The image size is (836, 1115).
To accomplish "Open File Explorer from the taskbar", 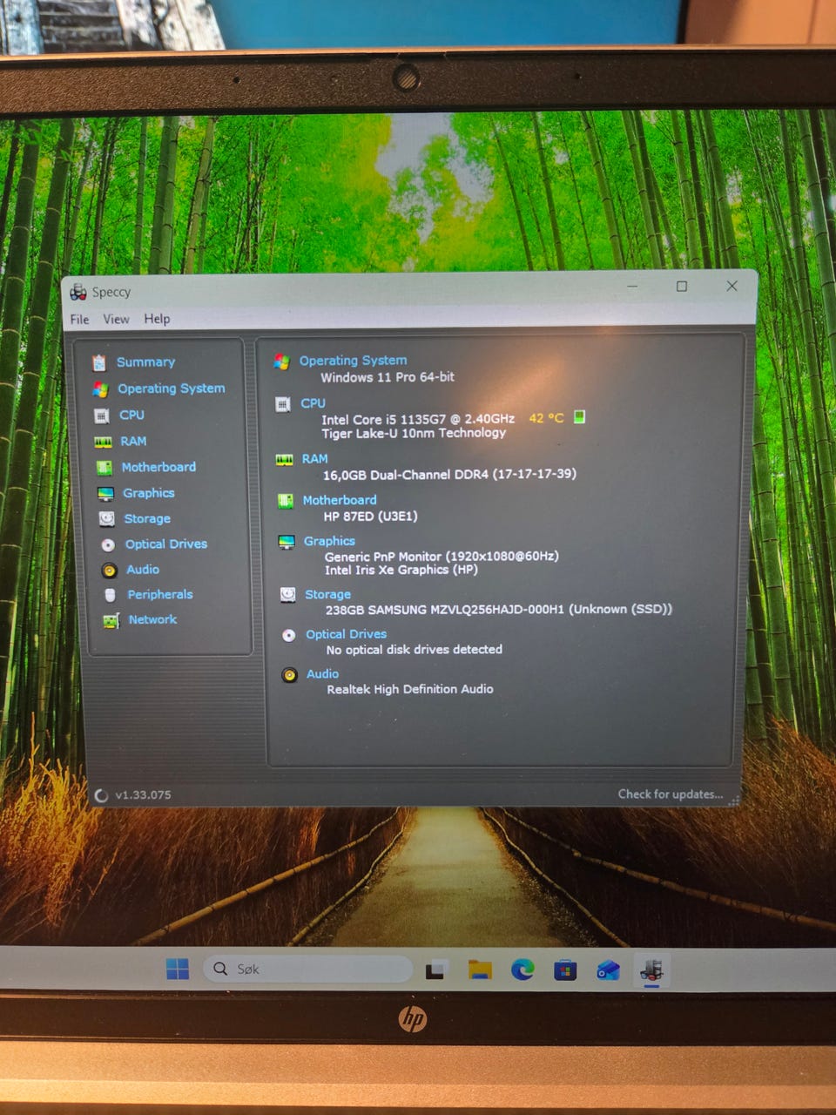I will click(x=480, y=970).
